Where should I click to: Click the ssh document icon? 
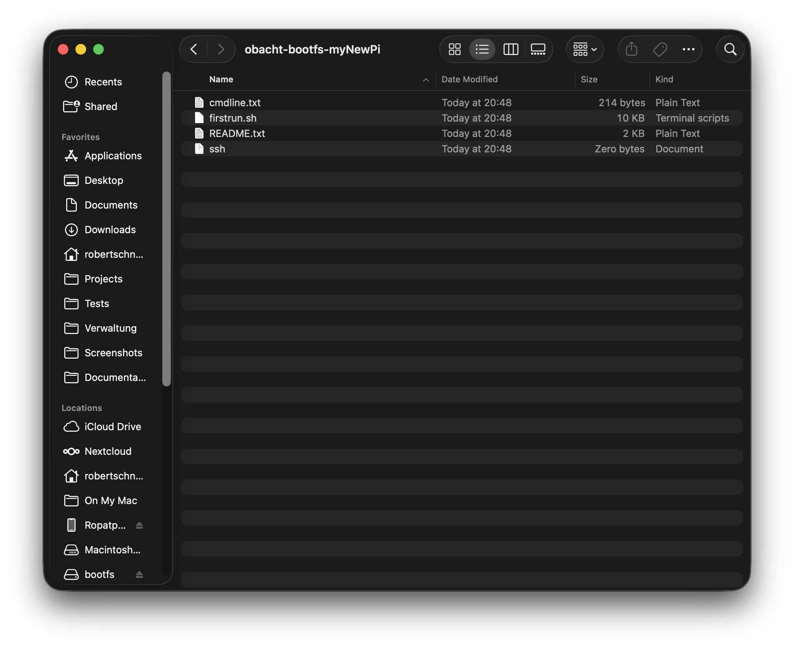199,149
